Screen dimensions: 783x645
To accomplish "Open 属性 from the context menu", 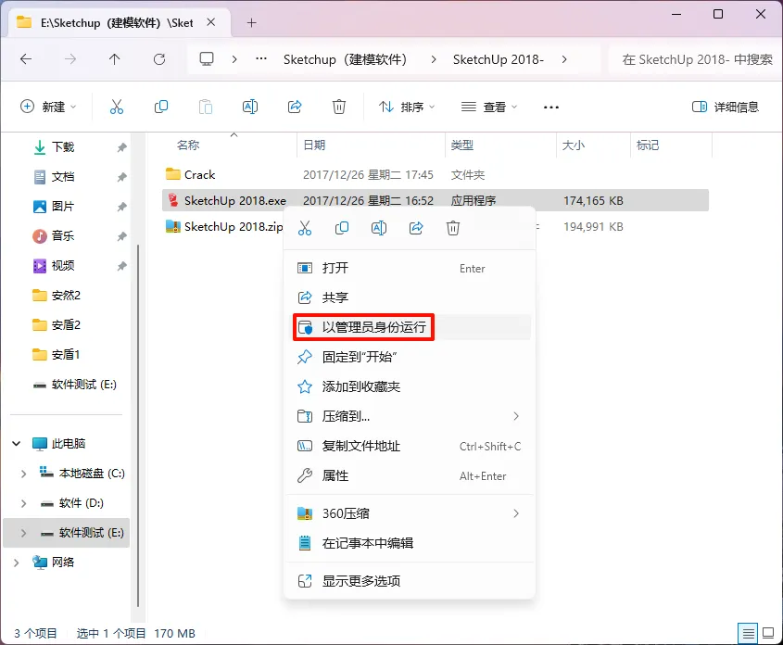I will tap(409, 475).
